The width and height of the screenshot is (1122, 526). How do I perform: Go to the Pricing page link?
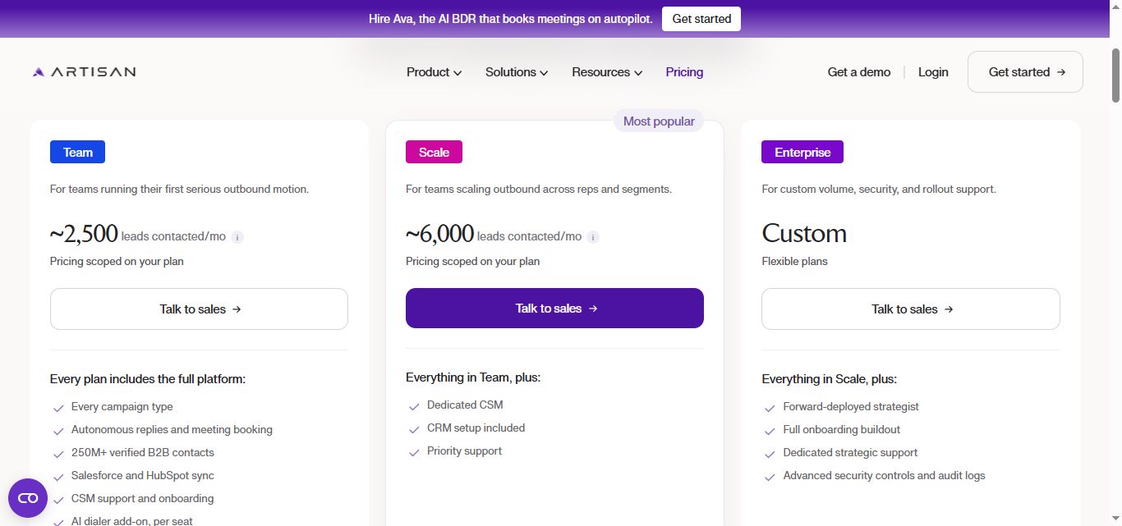click(x=684, y=72)
